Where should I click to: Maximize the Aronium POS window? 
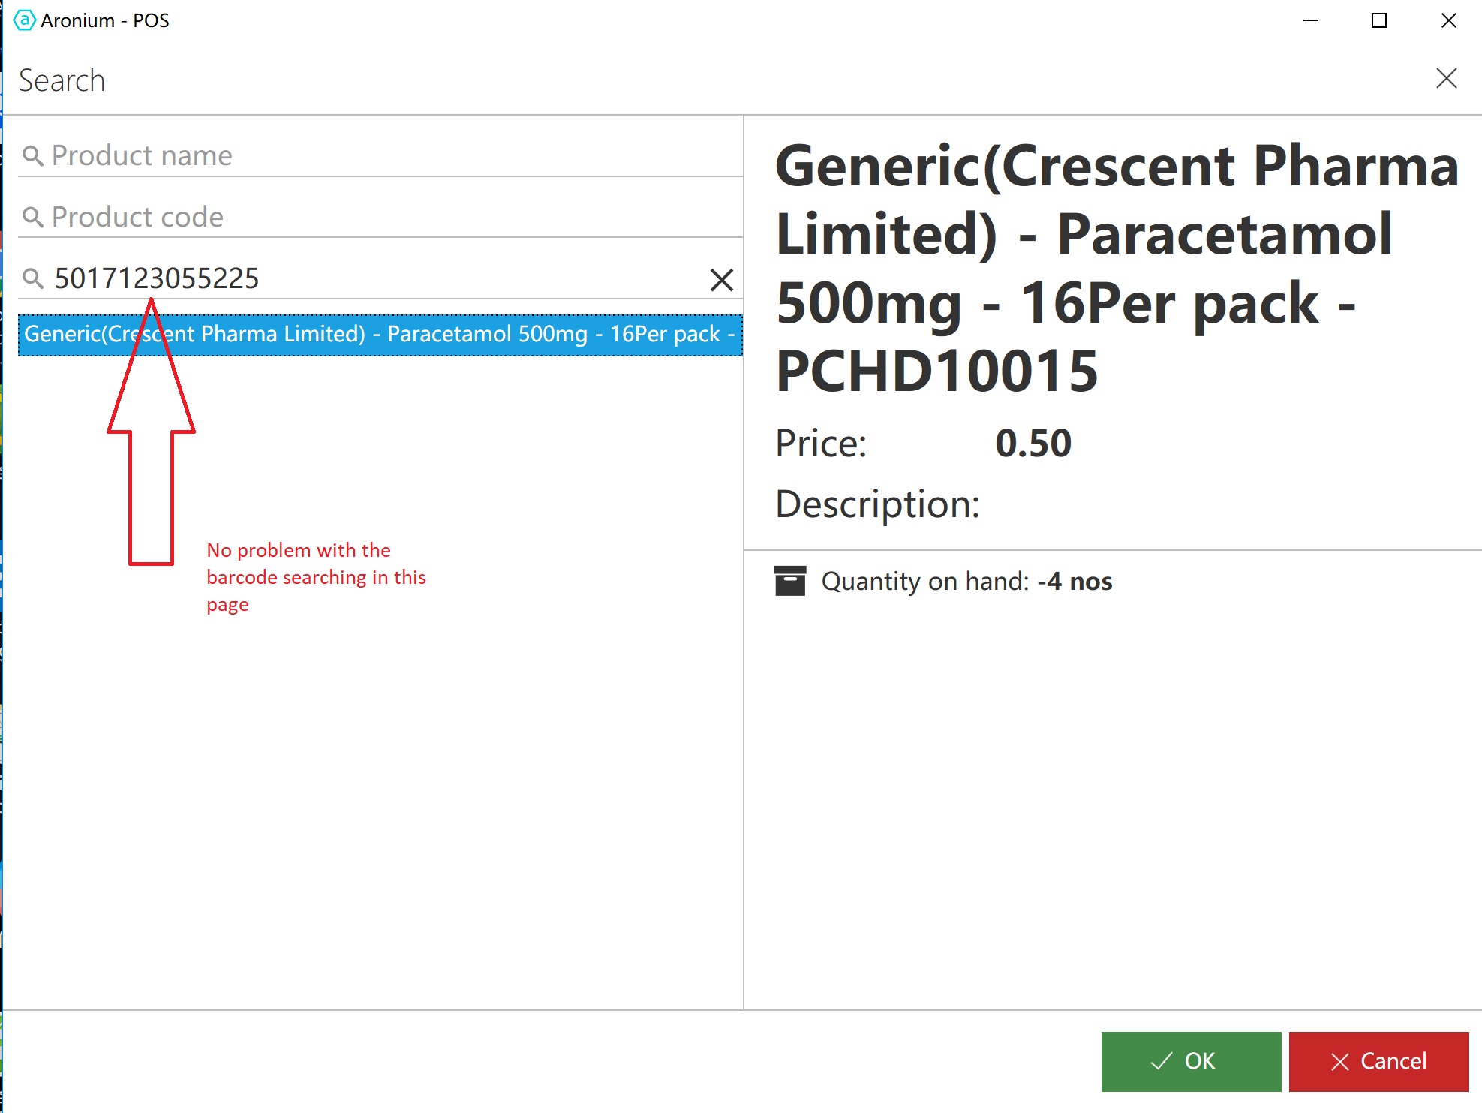coord(1379,20)
